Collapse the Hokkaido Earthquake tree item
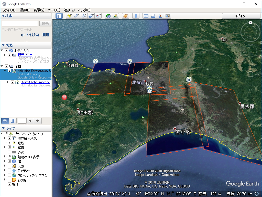Screen dimensions: 262x197 pos(5,71)
